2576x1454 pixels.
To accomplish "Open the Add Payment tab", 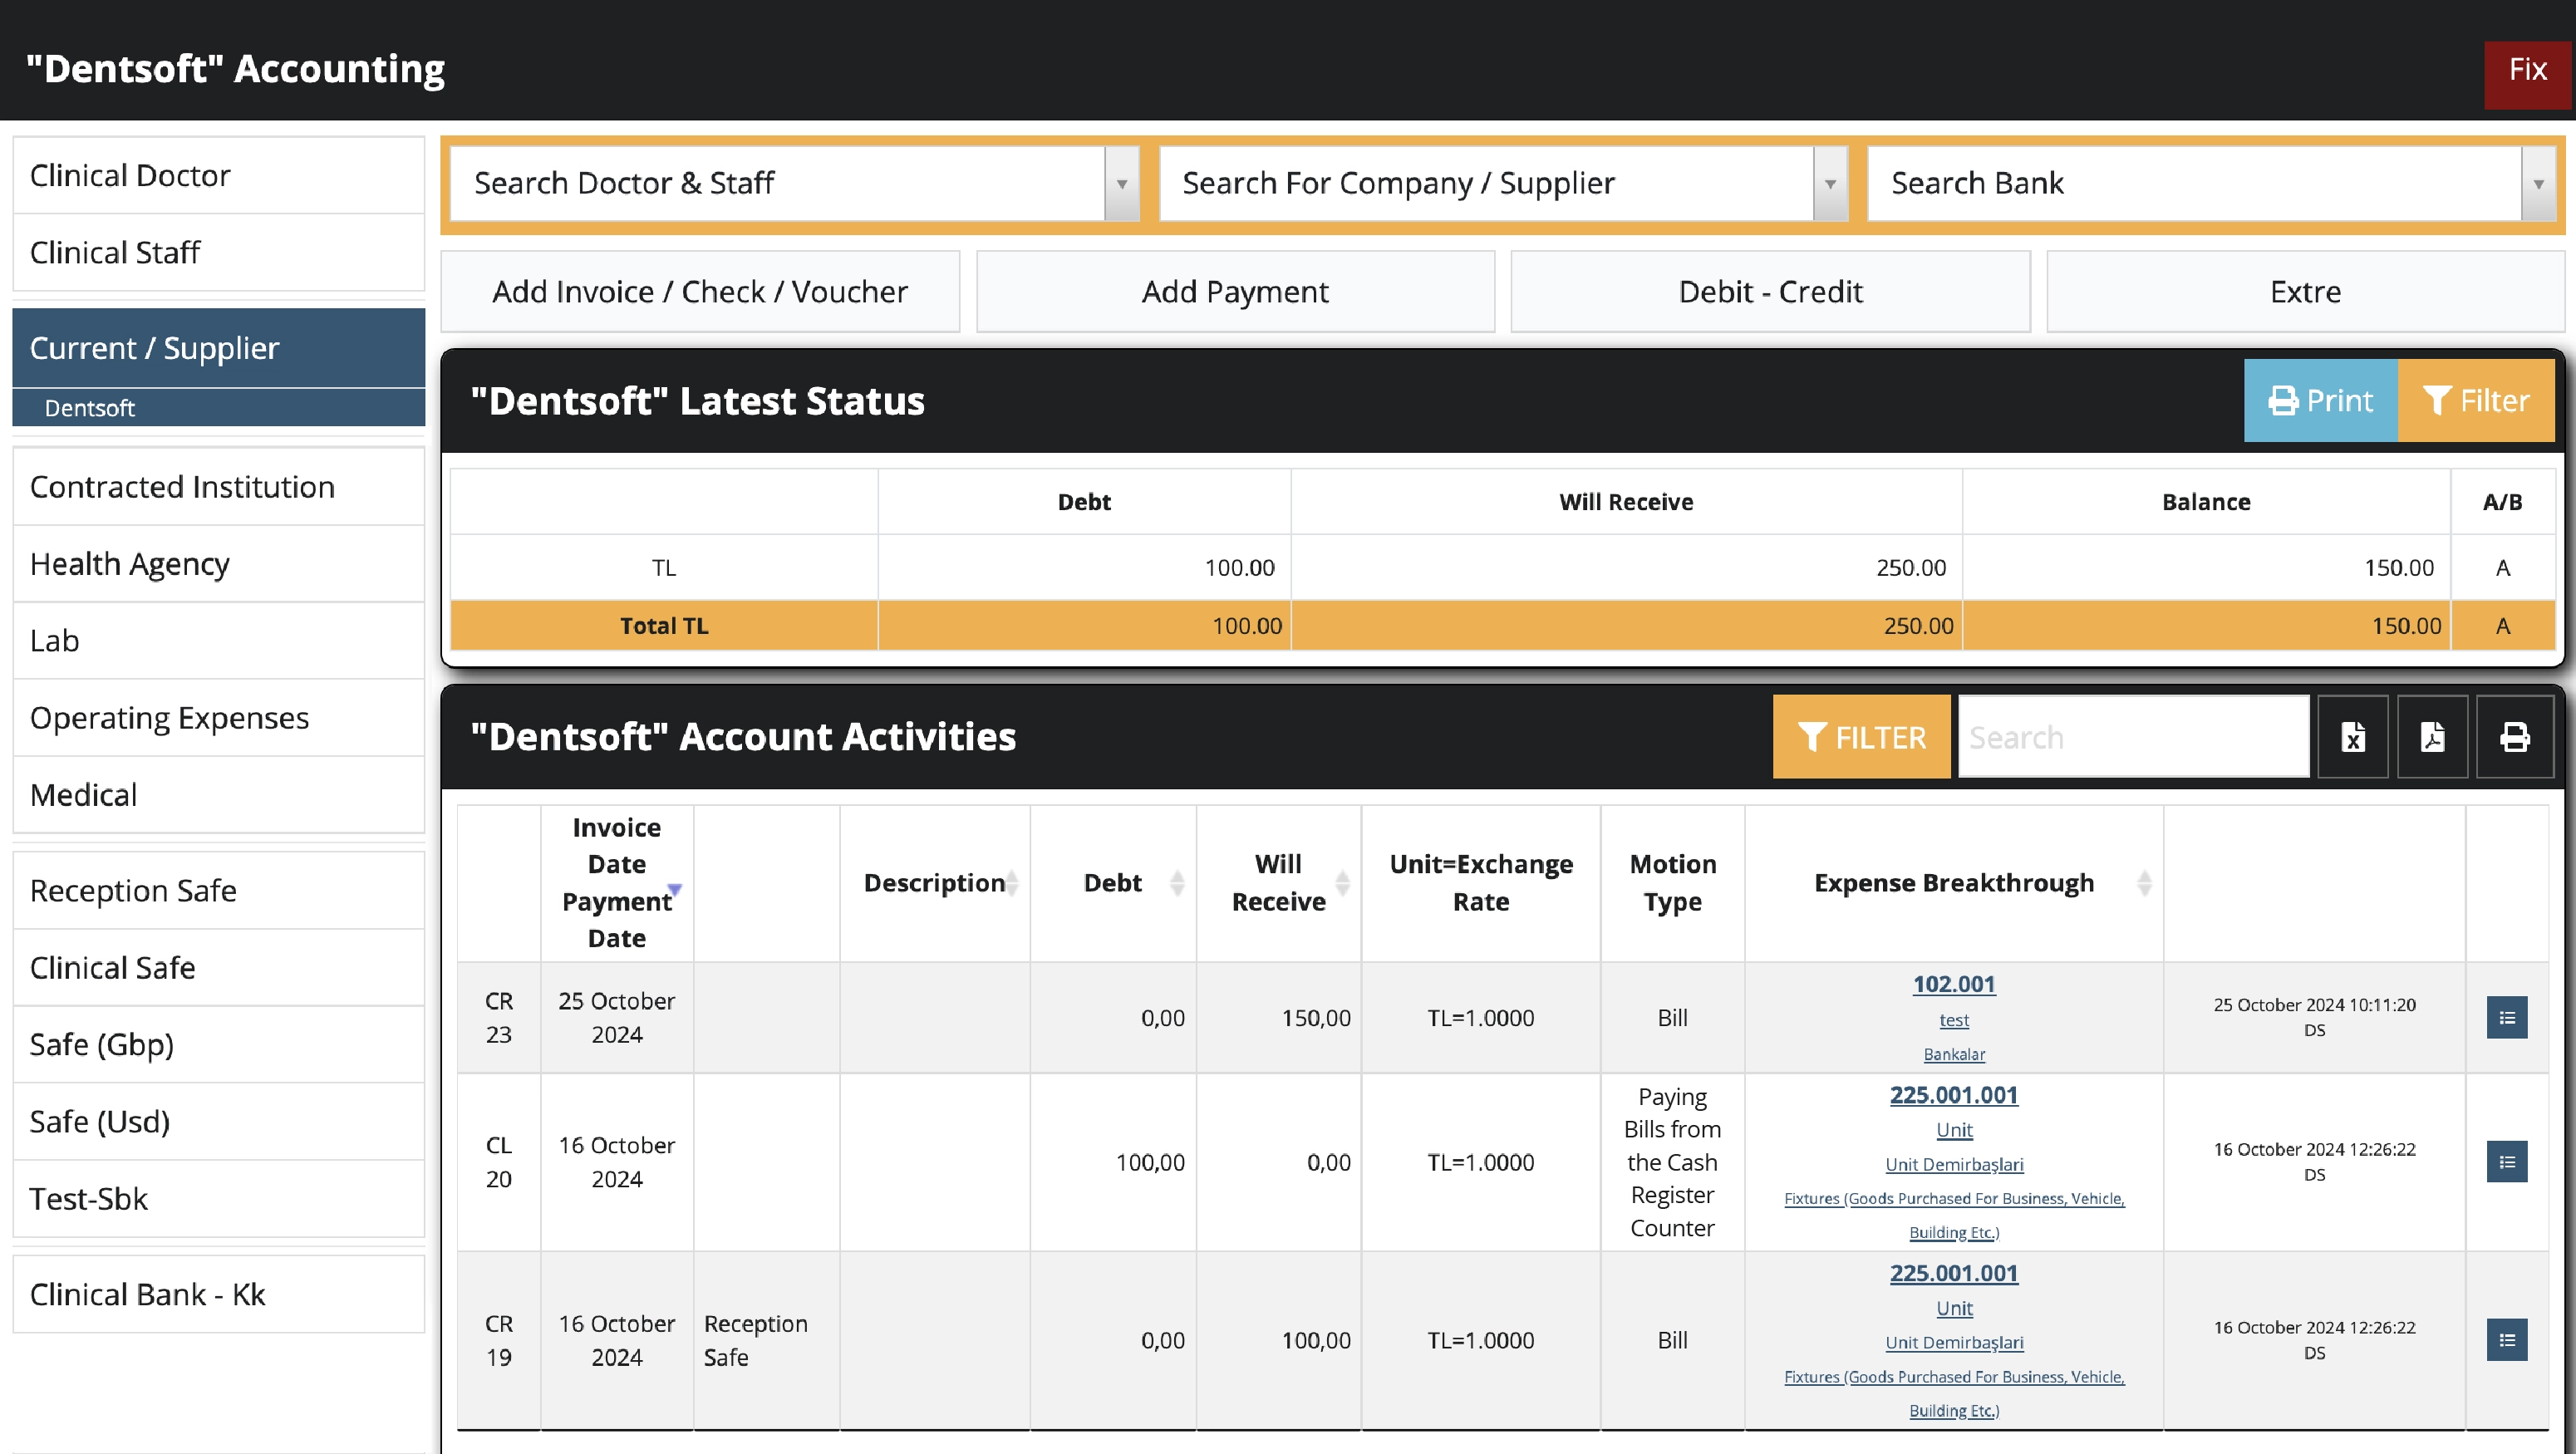I will point(1235,292).
